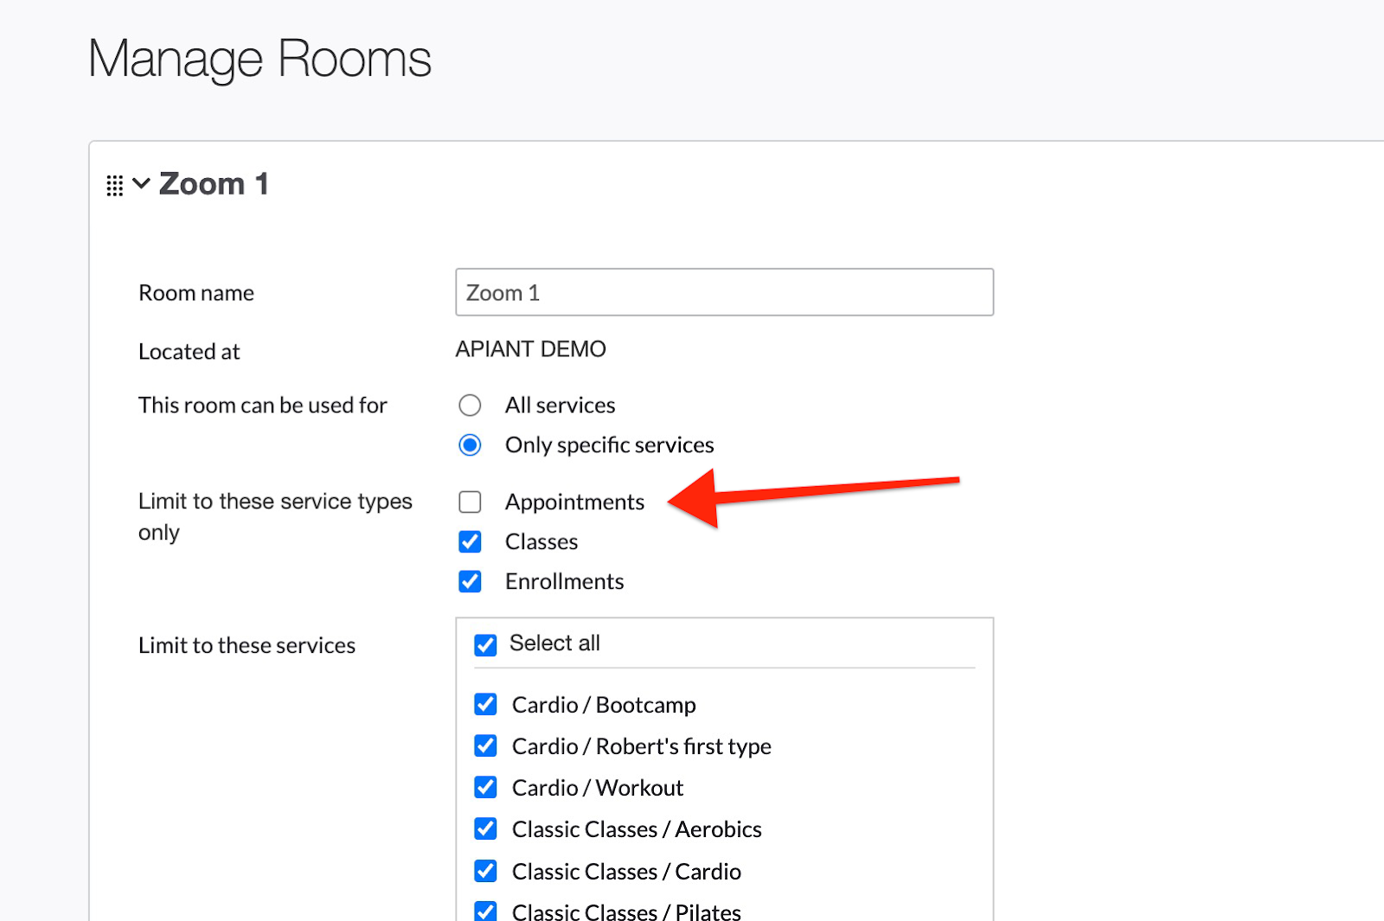Select the Only specific services option
Viewport: 1384px width, 921px height.
pos(470,445)
